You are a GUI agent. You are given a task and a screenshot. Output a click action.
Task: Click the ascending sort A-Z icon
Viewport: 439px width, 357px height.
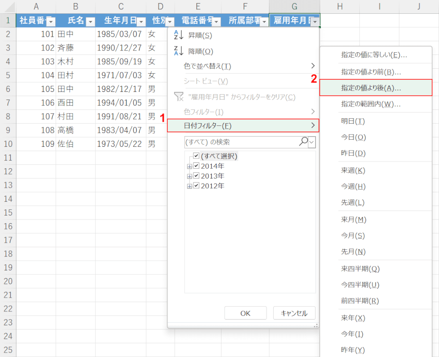(x=178, y=35)
